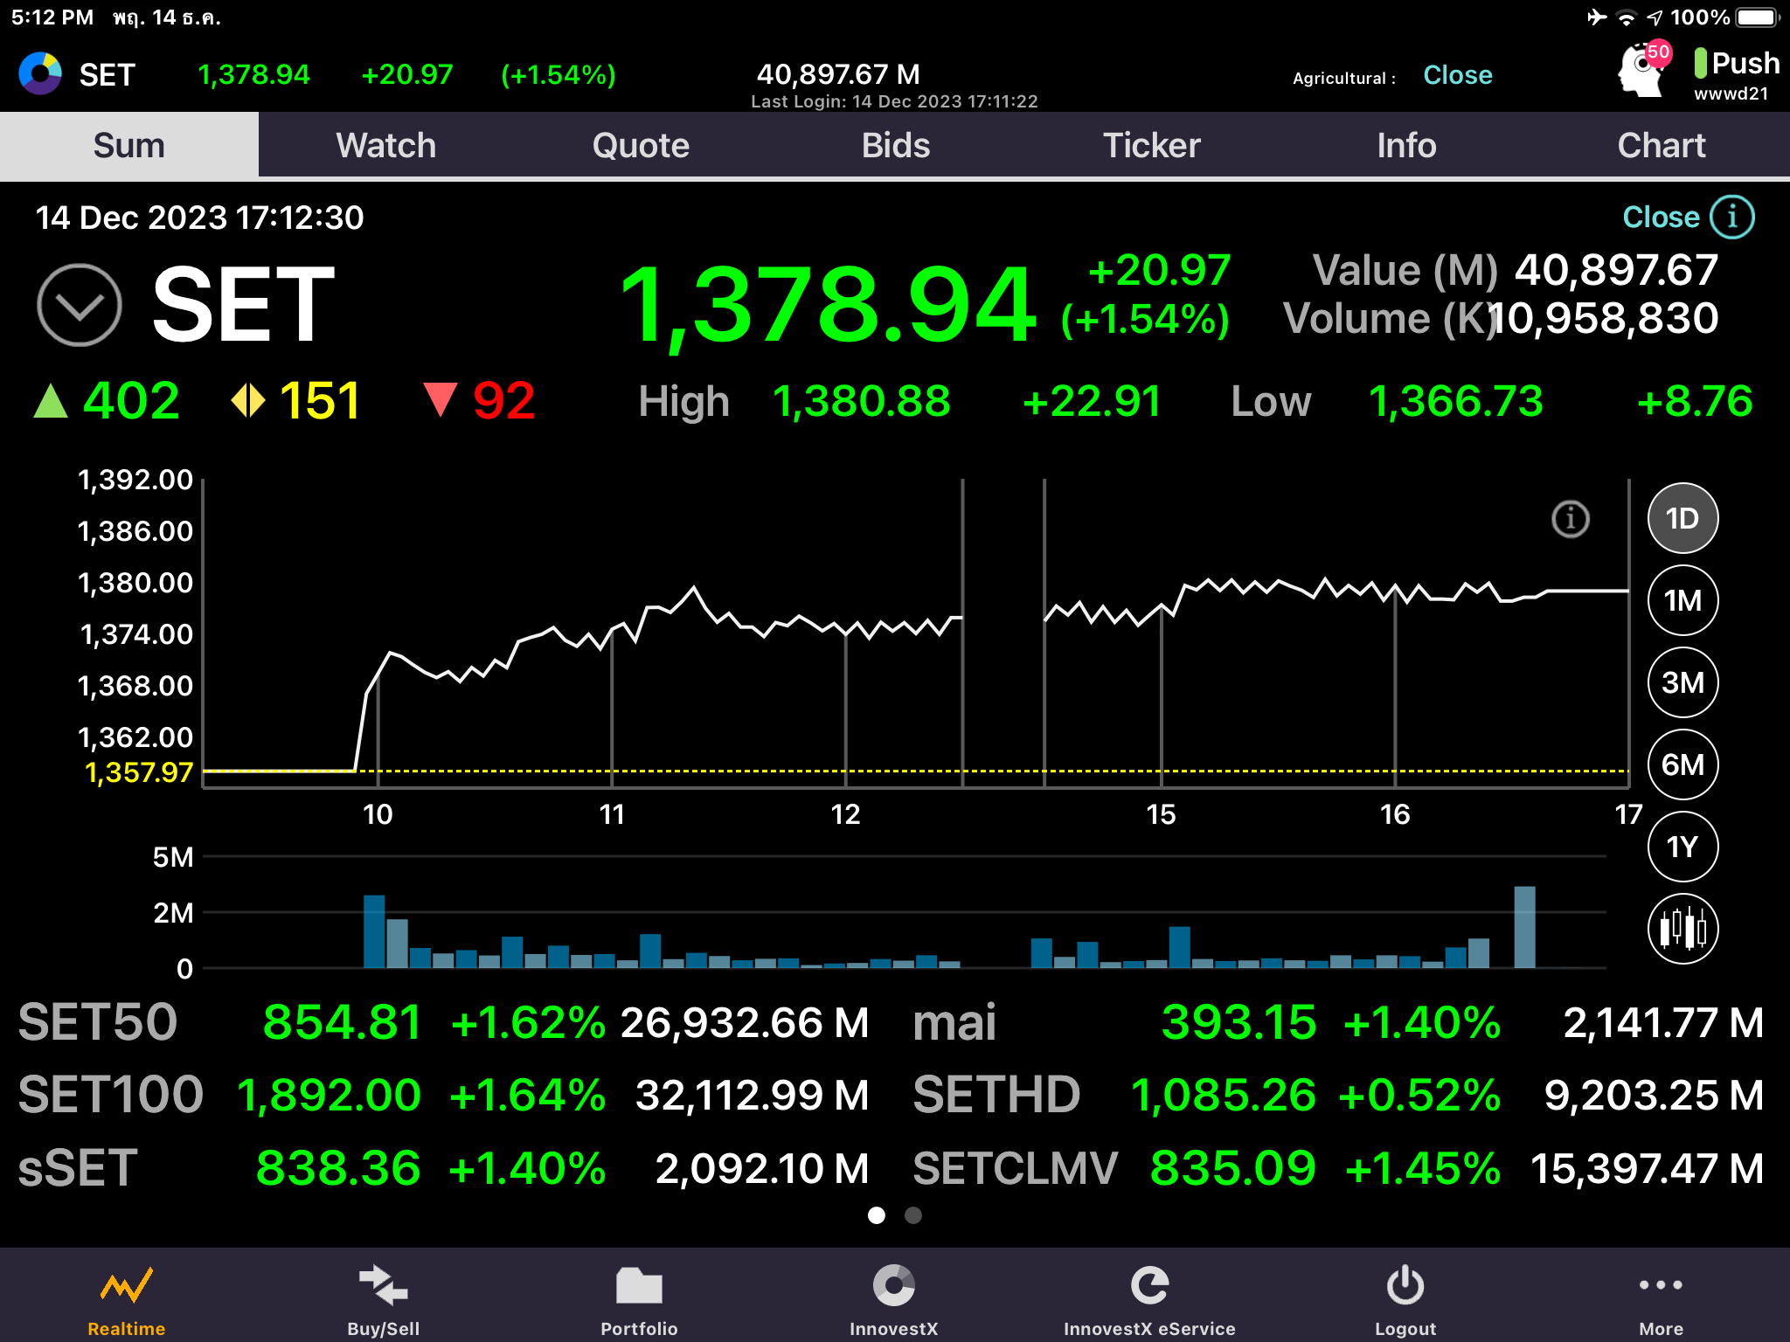Select the 1M chart range
The width and height of the screenshot is (1790, 1342).
tap(1682, 600)
